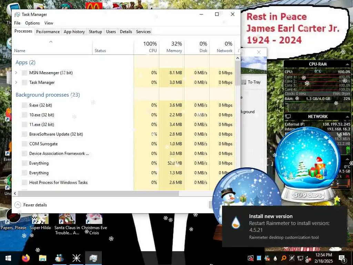This screenshot has height=265, width=353.
Task: Select Everything process using 52.0 MB
Action: [39, 163]
